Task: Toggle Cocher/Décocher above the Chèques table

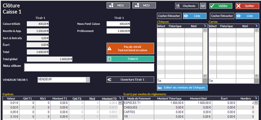Action: point(169,16)
